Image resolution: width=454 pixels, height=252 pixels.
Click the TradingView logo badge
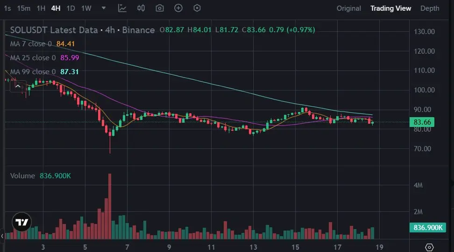(x=21, y=223)
